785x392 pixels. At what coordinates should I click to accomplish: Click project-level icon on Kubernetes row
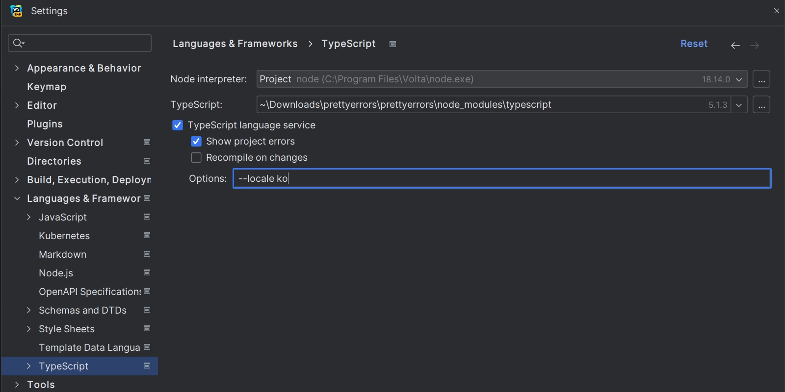coord(147,235)
